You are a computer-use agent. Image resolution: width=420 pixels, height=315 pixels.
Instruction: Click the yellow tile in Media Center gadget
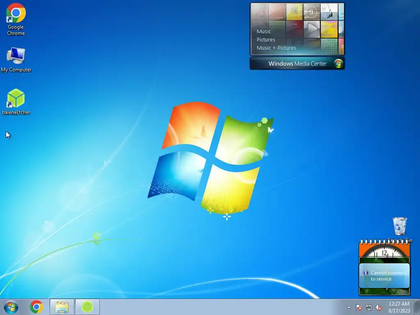(329, 29)
